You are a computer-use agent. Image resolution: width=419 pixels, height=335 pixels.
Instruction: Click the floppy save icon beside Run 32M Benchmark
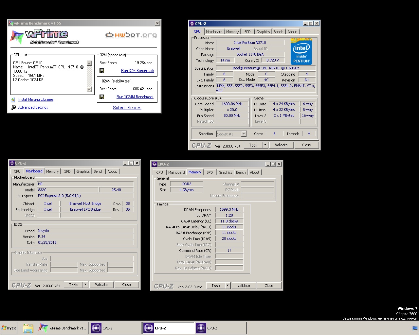[x=102, y=71]
